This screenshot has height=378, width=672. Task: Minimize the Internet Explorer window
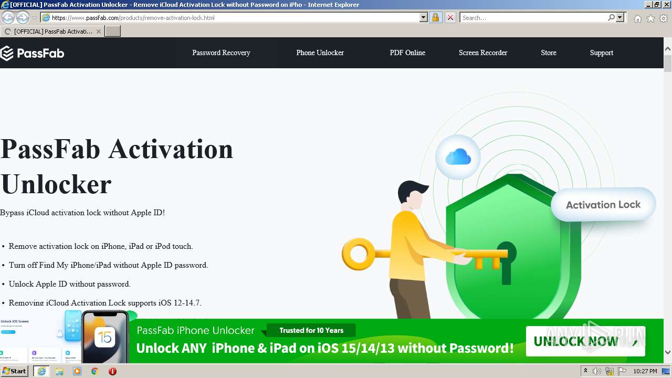tap(648, 4)
